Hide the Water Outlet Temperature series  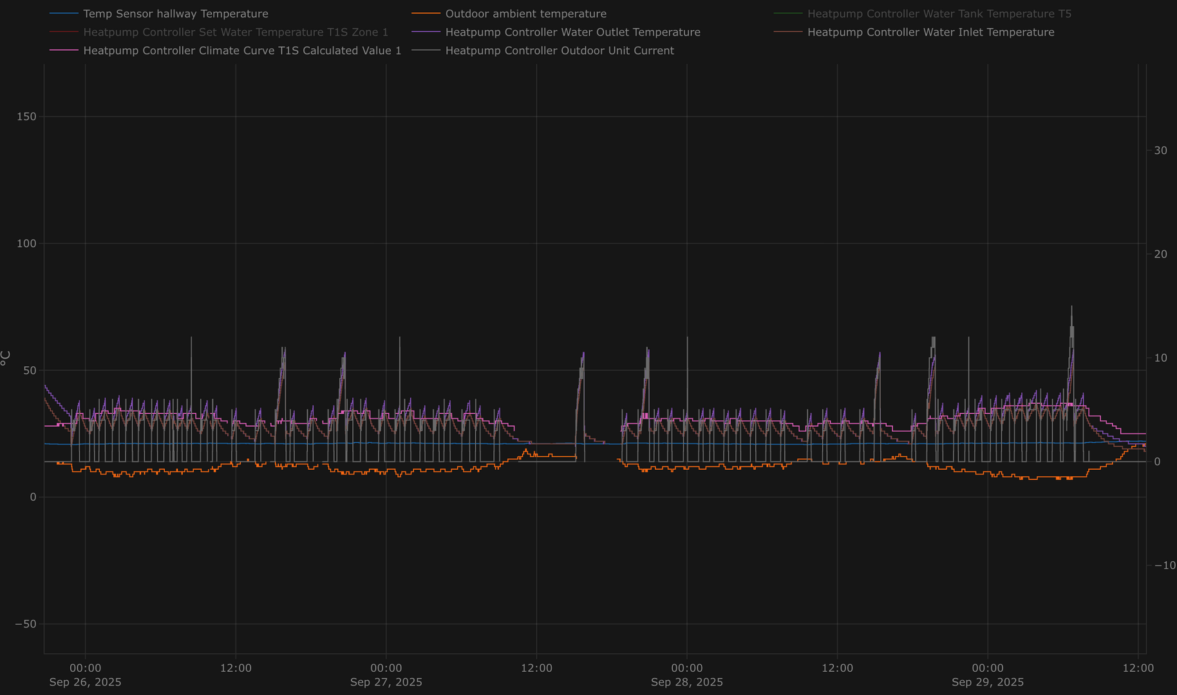[x=572, y=32]
